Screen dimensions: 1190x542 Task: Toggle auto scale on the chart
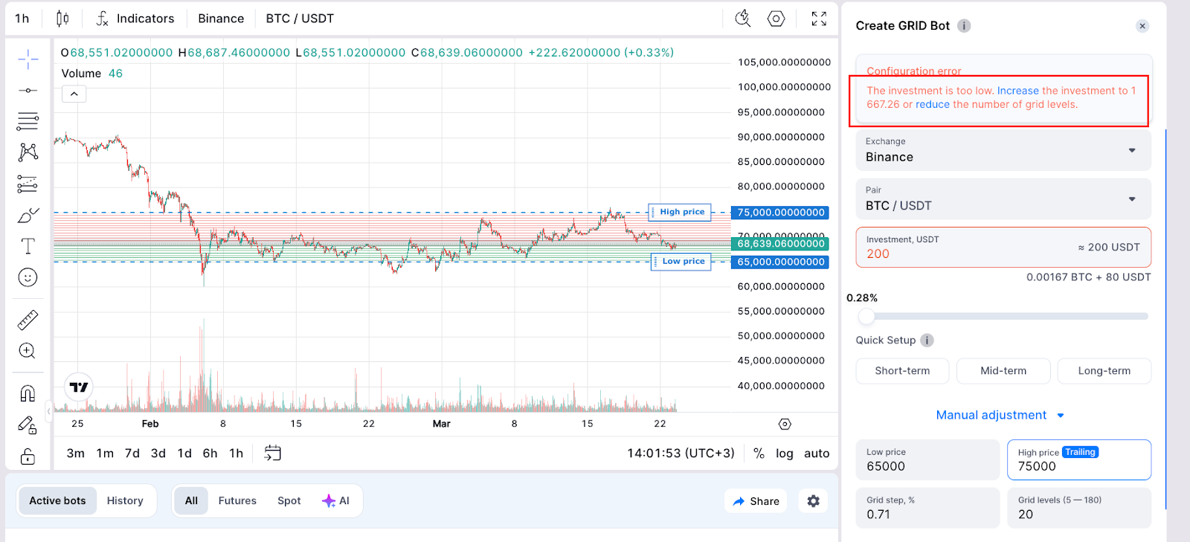pos(817,453)
